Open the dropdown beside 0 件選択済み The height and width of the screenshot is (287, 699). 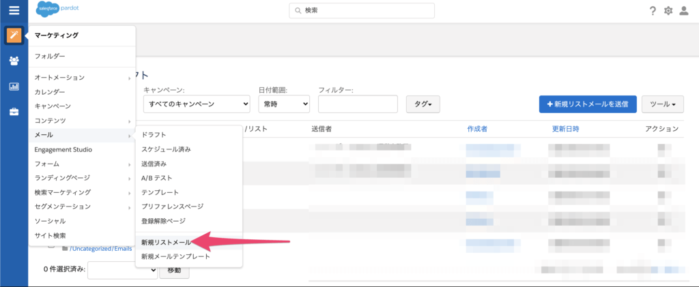(x=123, y=270)
